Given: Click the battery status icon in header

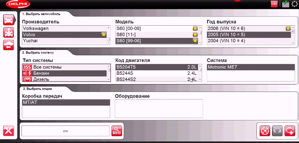Looking at the screenshot, I should (286, 4).
